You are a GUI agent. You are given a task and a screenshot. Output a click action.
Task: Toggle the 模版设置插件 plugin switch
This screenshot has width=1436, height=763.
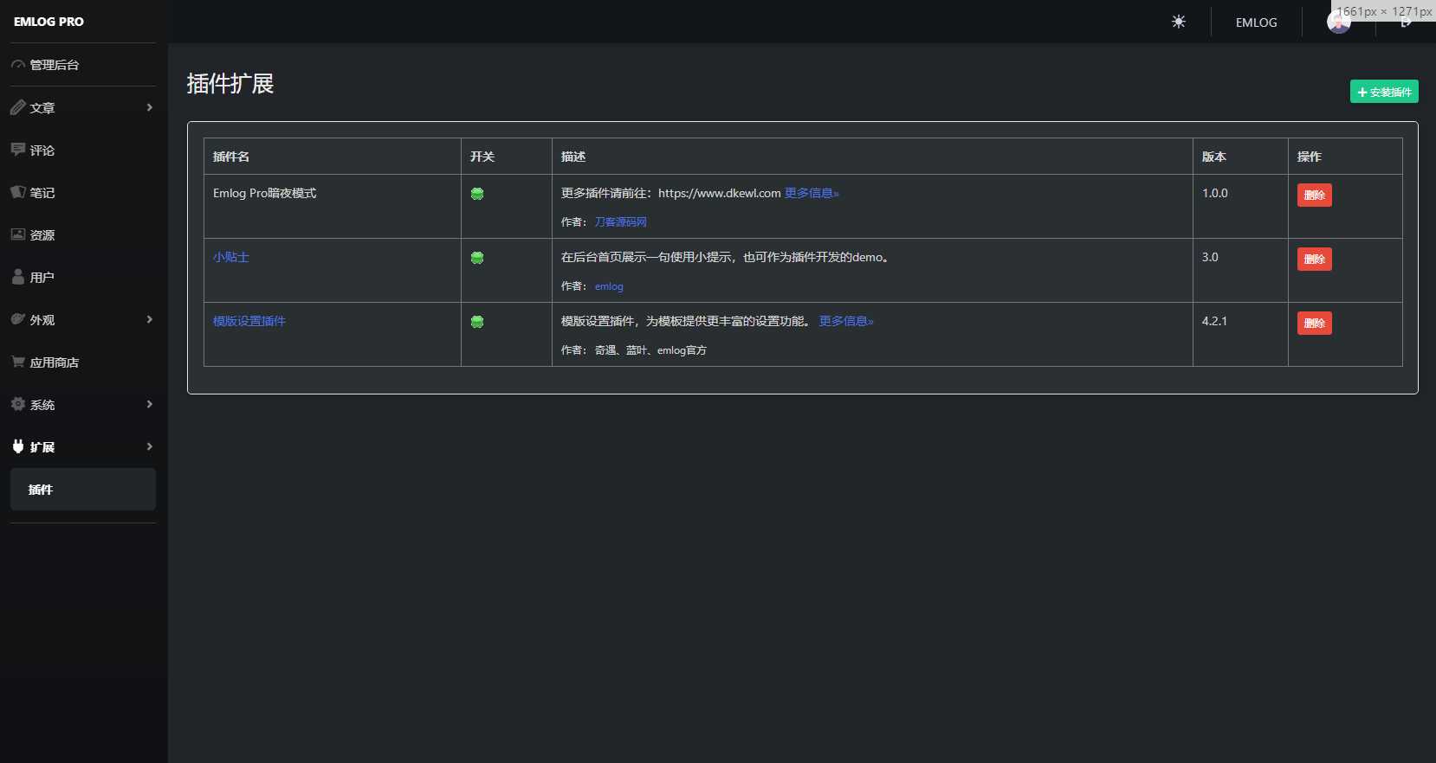point(477,322)
